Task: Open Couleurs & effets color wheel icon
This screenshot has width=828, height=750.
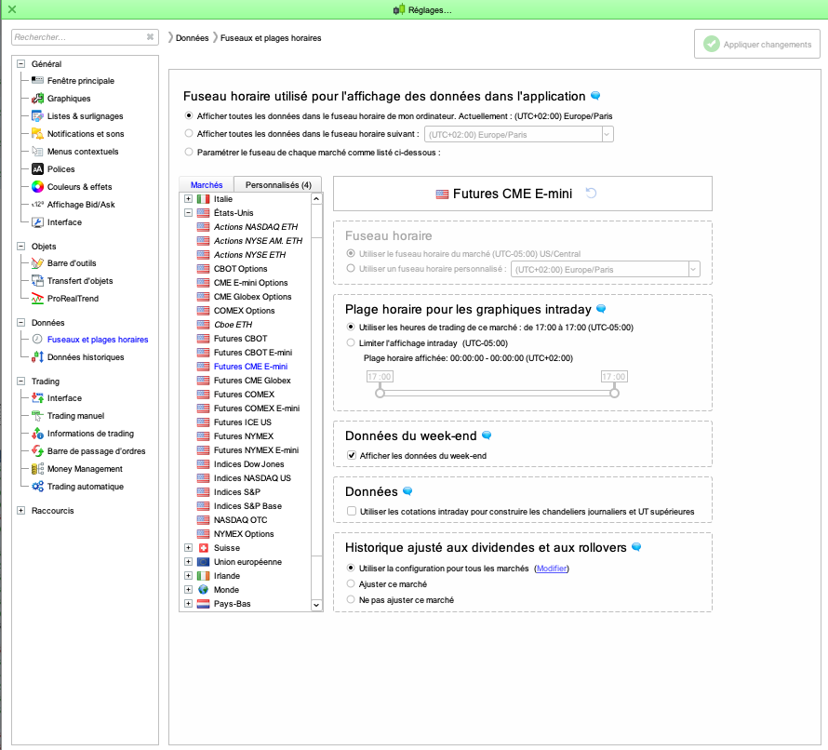Action: 37,186
